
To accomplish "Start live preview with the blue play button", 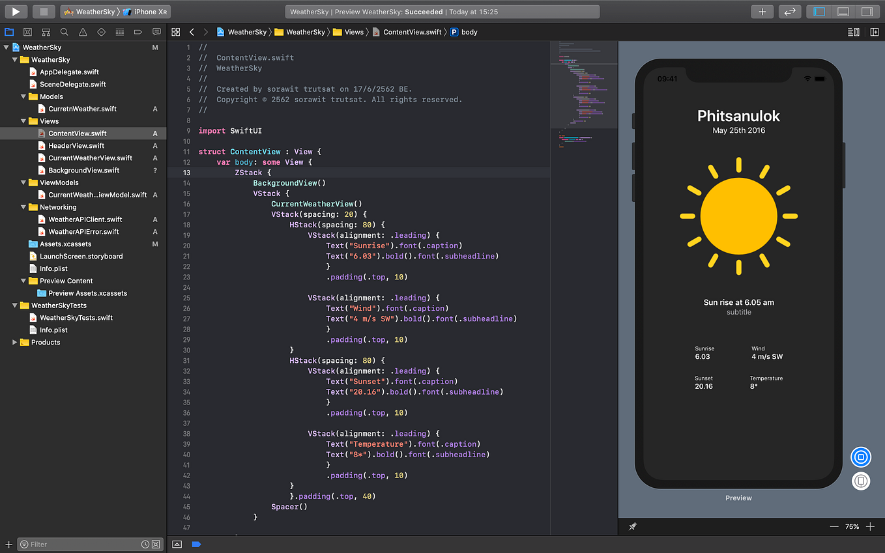I will [861, 457].
